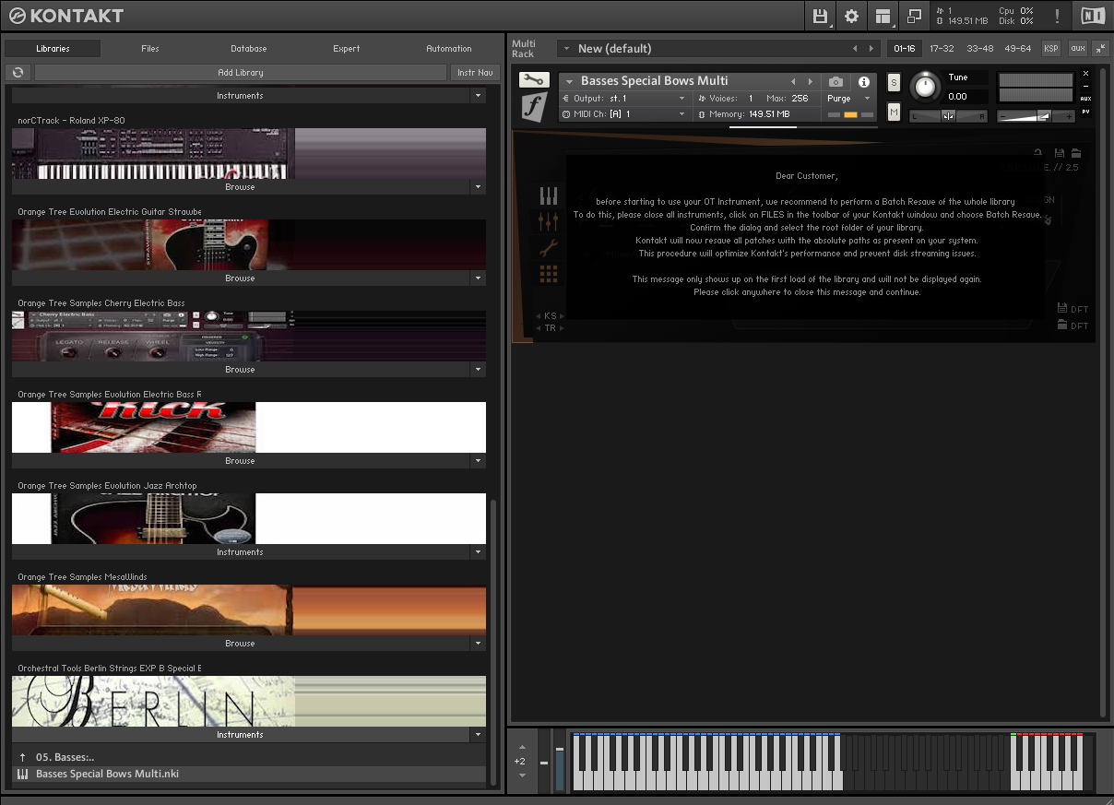Toggle the aux button in the Multi Rack header
1114x805 pixels.
pos(1077,48)
